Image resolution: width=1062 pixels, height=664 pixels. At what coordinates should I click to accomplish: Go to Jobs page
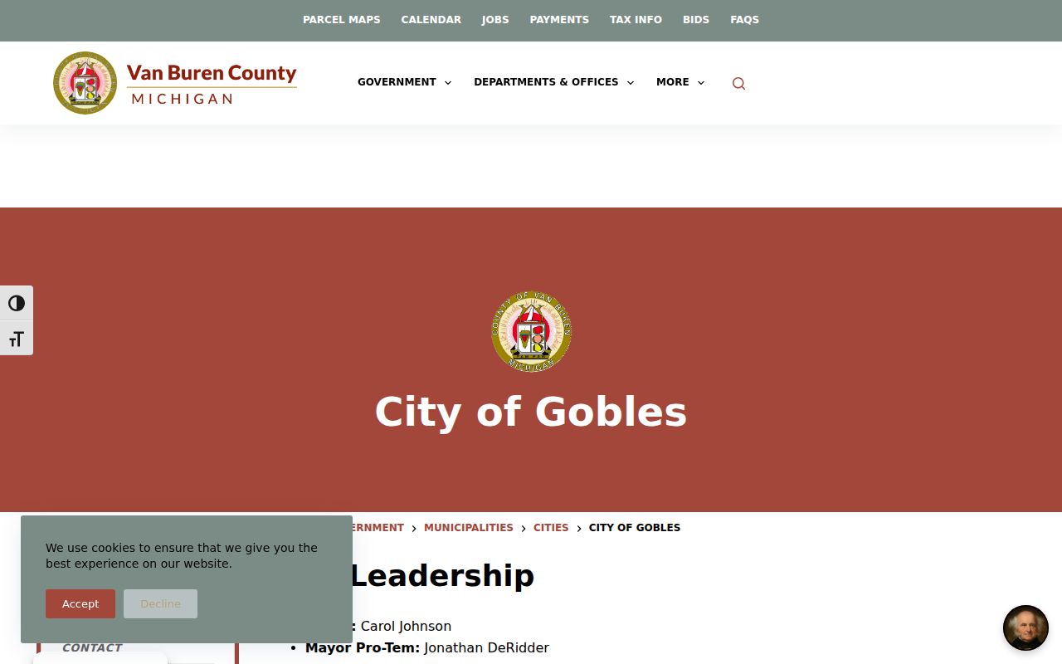(495, 20)
